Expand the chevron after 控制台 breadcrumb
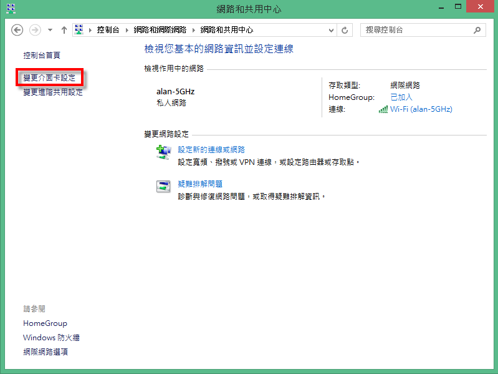The height and width of the screenshot is (374, 498). pyautogui.click(x=127, y=30)
